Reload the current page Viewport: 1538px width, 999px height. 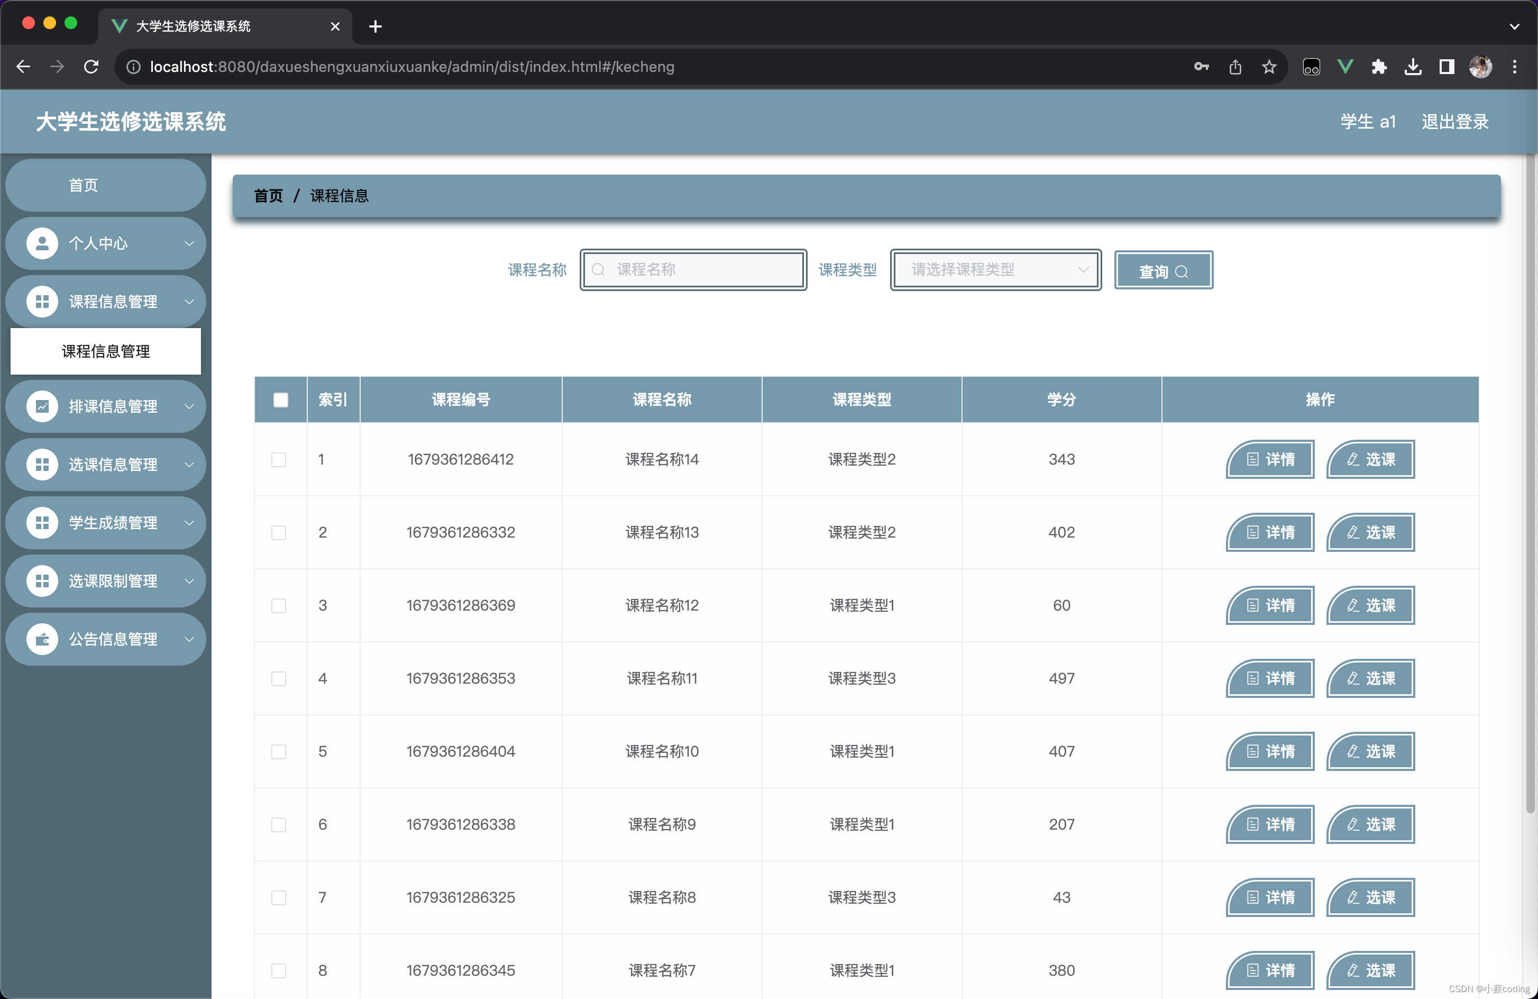91,67
